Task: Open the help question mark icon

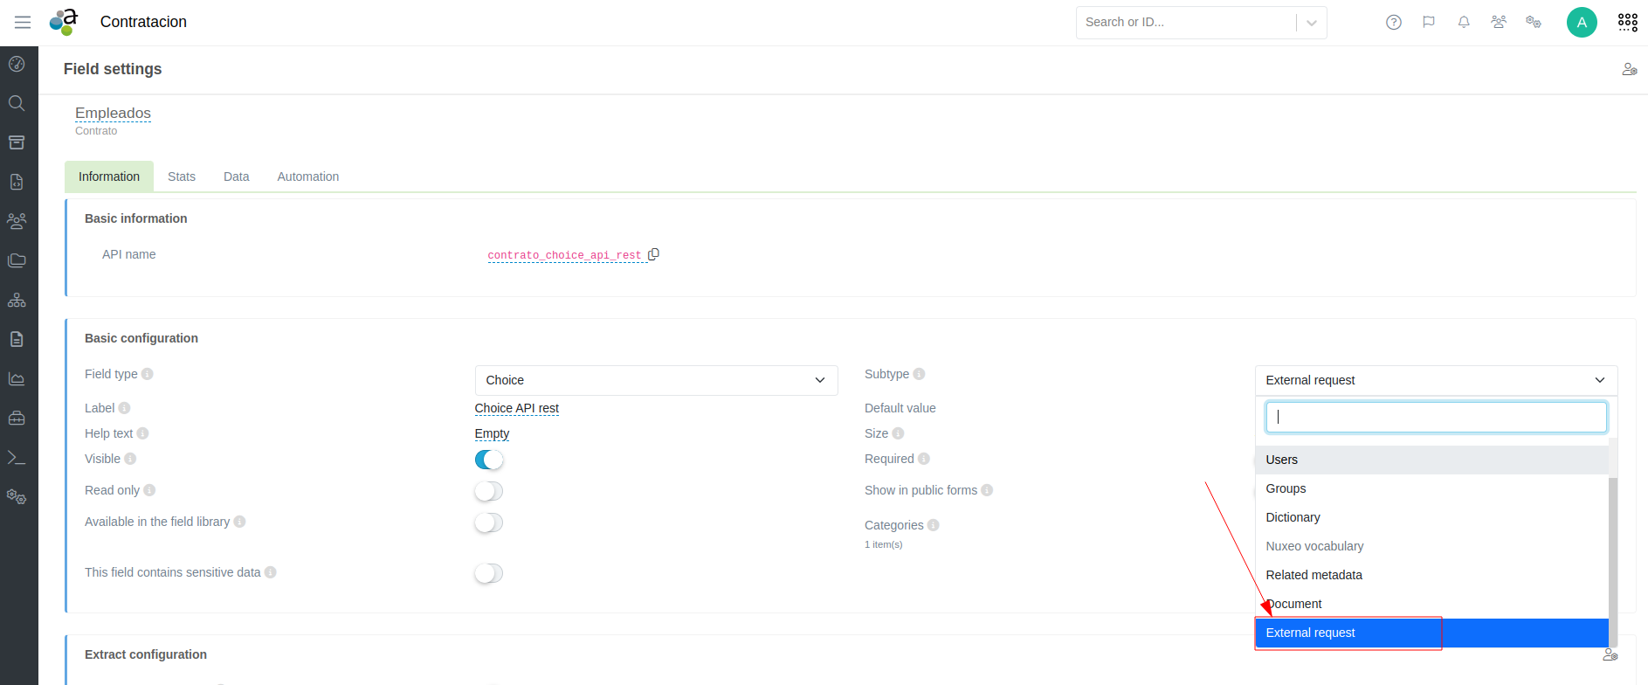Action: (1393, 23)
